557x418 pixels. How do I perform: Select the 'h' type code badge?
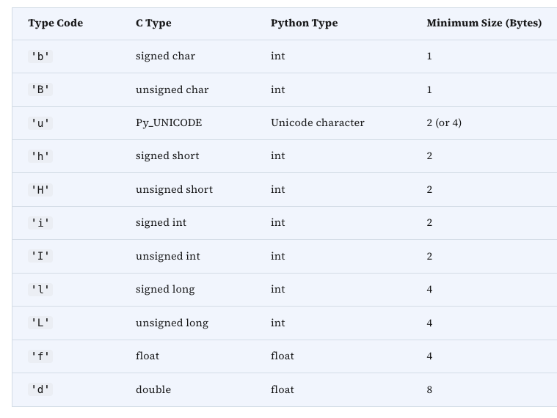tap(40, 156)
